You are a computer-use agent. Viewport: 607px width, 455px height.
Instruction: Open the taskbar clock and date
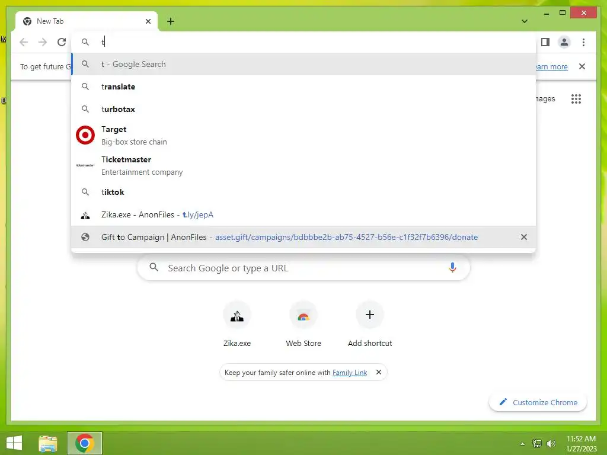[582, 444]
